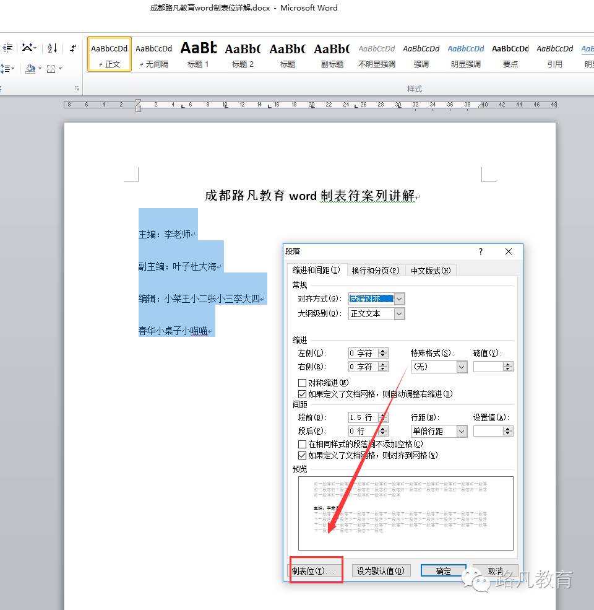Click the 确定 OK button

[443, 571]
